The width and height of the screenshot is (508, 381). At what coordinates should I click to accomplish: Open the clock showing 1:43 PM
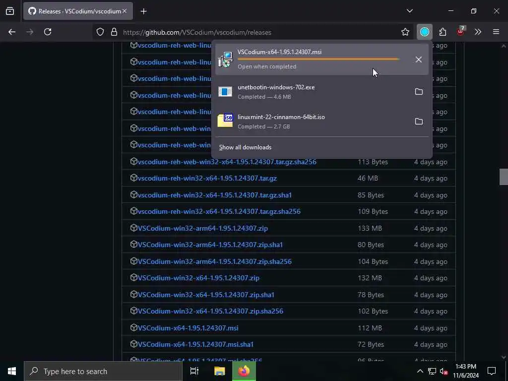465,371
